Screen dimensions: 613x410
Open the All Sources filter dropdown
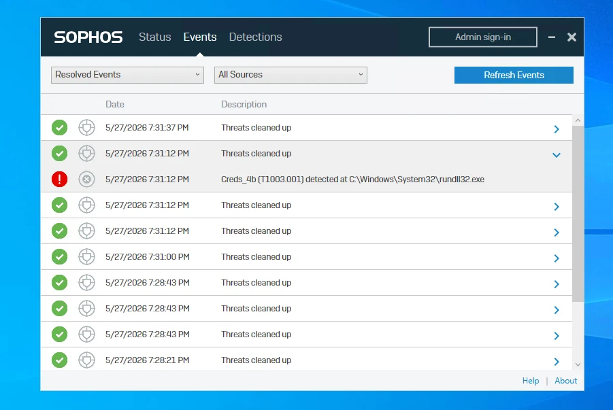(291, 75)
